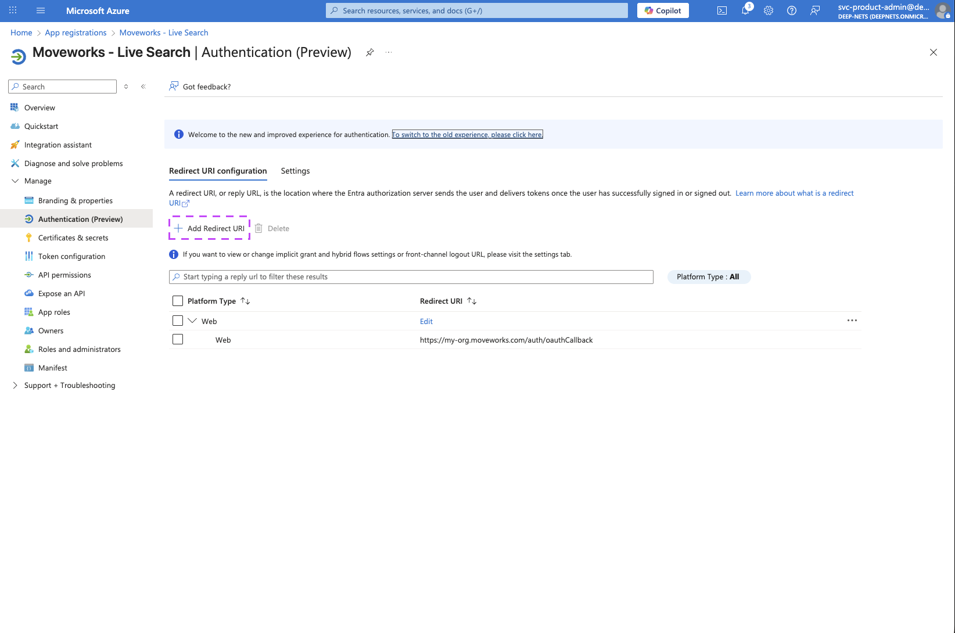The width and height of the screenshot is (955, 633).
Task: Click Edit link for Web platform
Action: [426, 321]
